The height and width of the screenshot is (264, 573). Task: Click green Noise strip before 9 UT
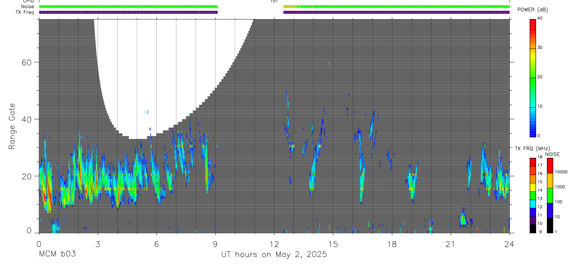128,7
